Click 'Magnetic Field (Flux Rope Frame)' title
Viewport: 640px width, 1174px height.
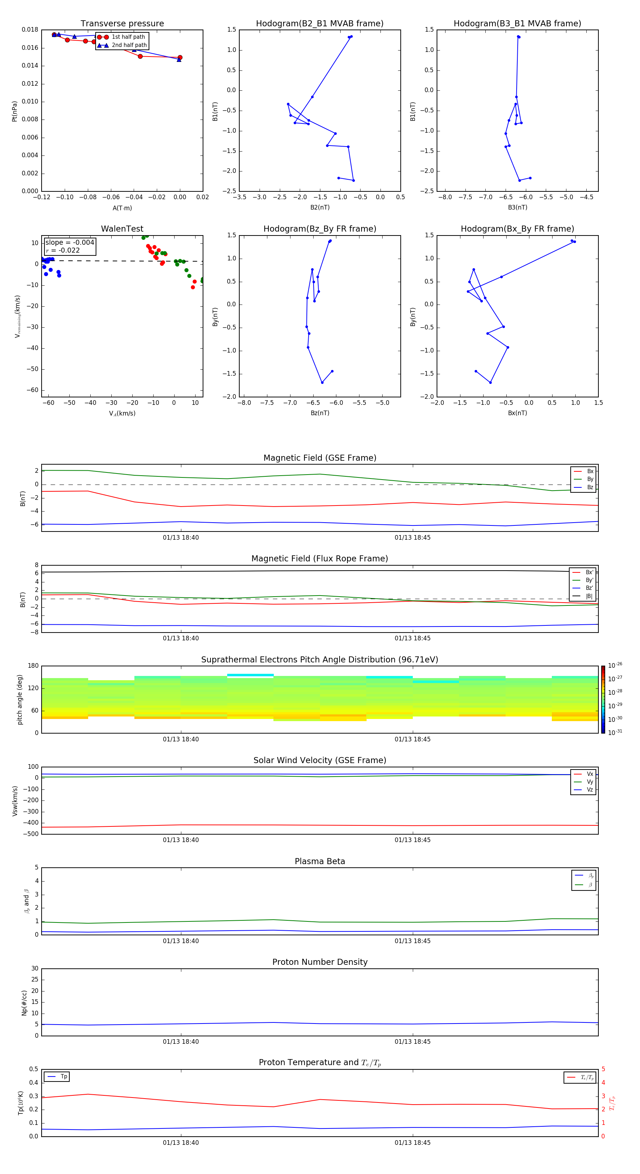(x=320, y=559)
